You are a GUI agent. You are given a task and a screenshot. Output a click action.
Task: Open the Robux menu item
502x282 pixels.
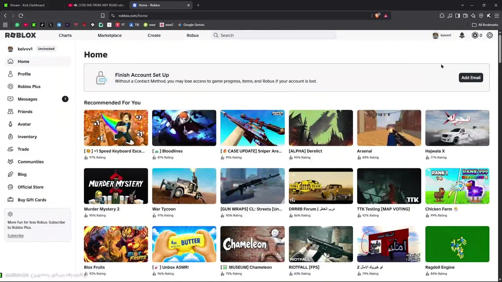click(x=193, y=35)
